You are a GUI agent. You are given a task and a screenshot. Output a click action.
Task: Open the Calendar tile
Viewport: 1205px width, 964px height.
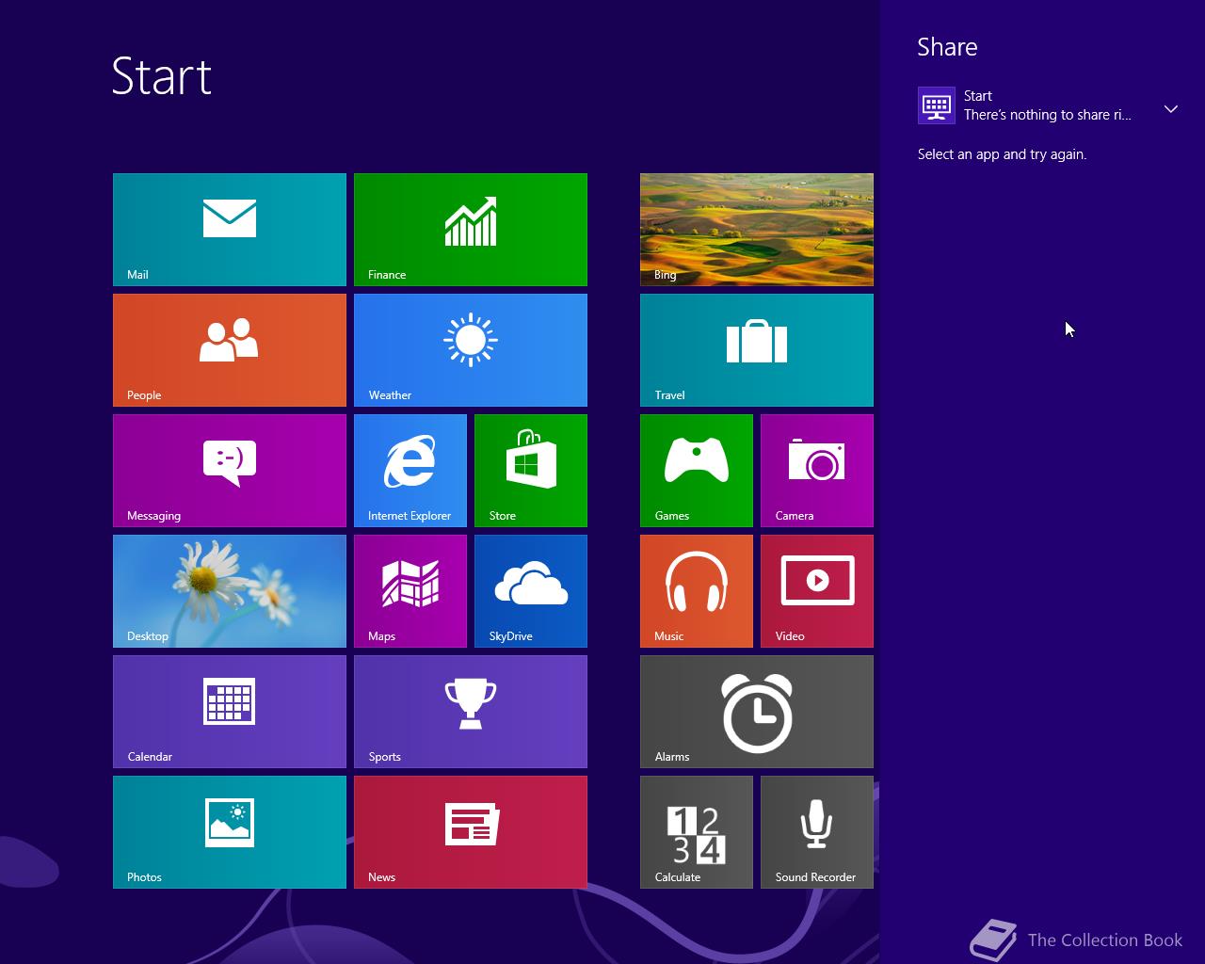pyautogui.click(x=230, y=712)
